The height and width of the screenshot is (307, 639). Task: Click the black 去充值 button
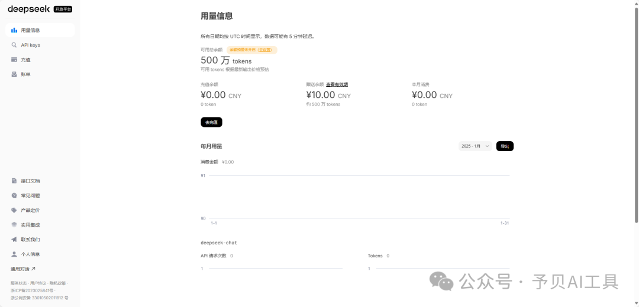pos(211,122)
